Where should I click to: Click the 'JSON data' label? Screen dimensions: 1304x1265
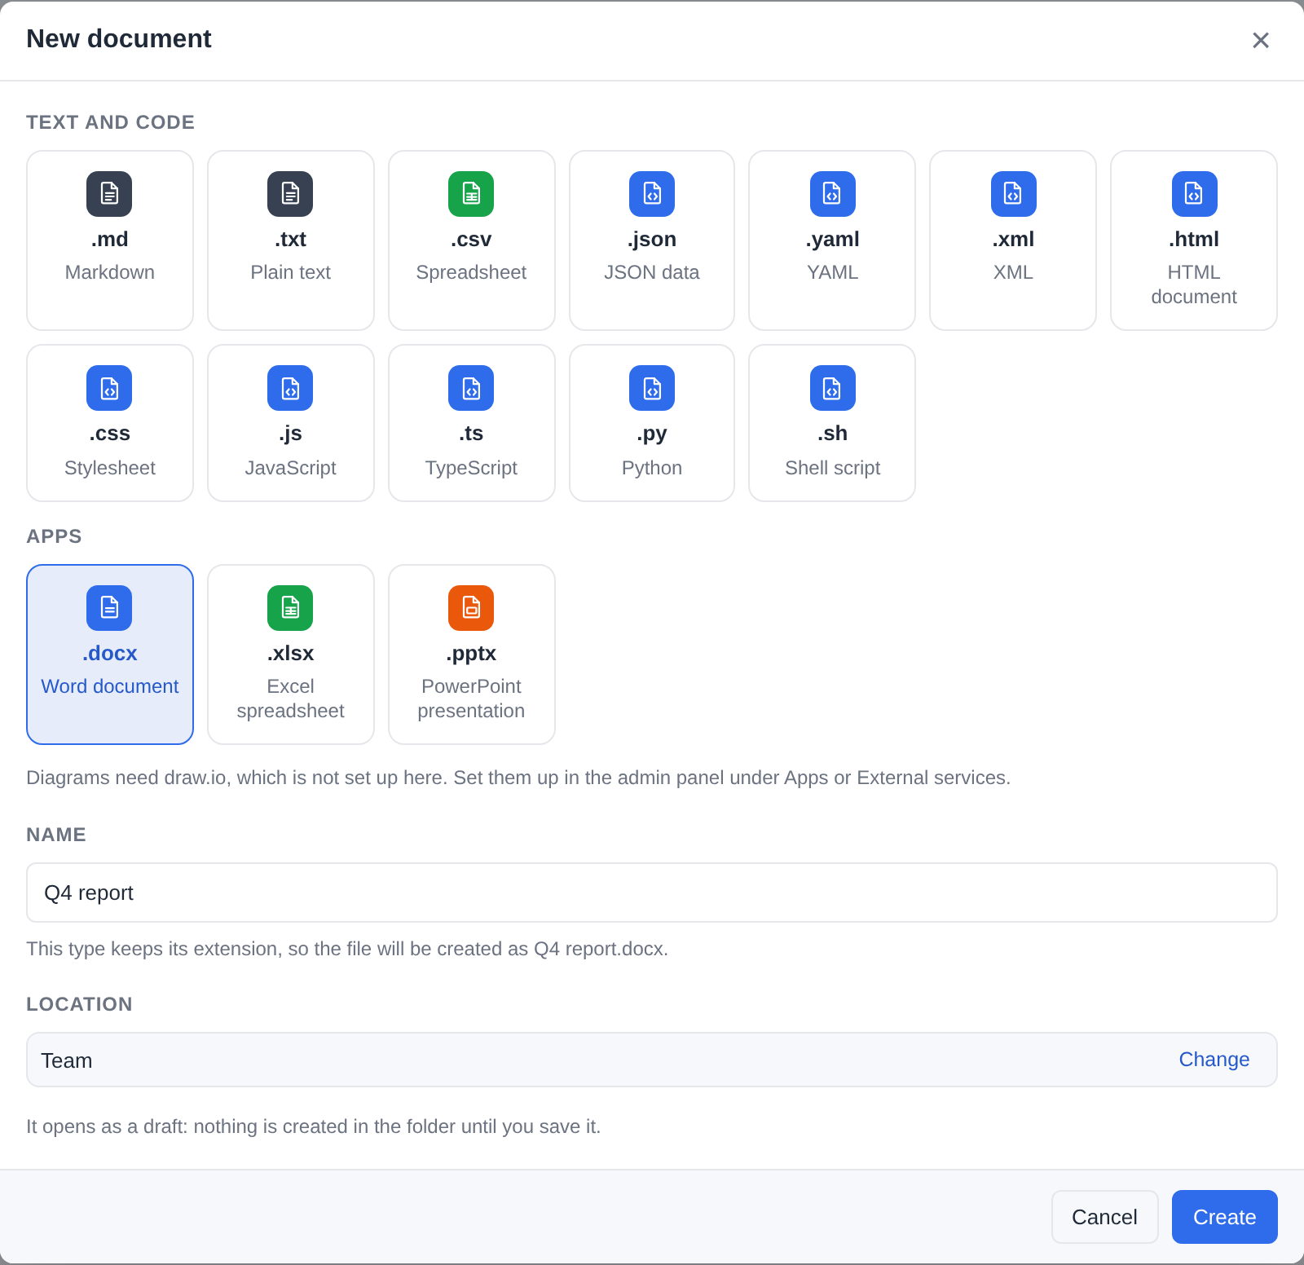coord(651,272)
